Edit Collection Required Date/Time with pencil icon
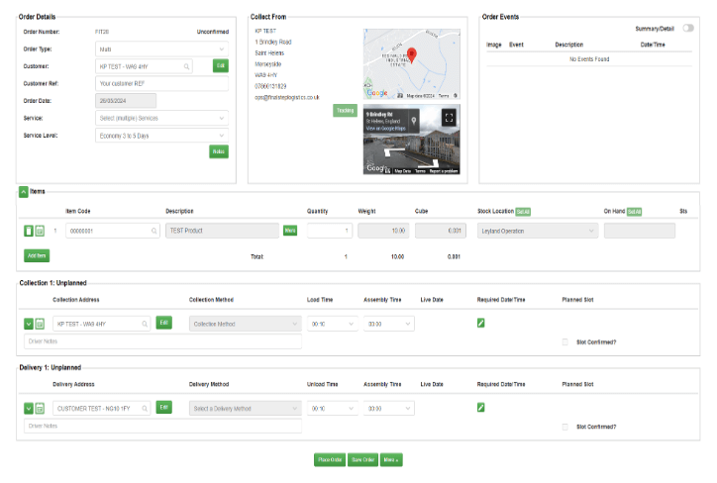717x483 pixels. 480,323
